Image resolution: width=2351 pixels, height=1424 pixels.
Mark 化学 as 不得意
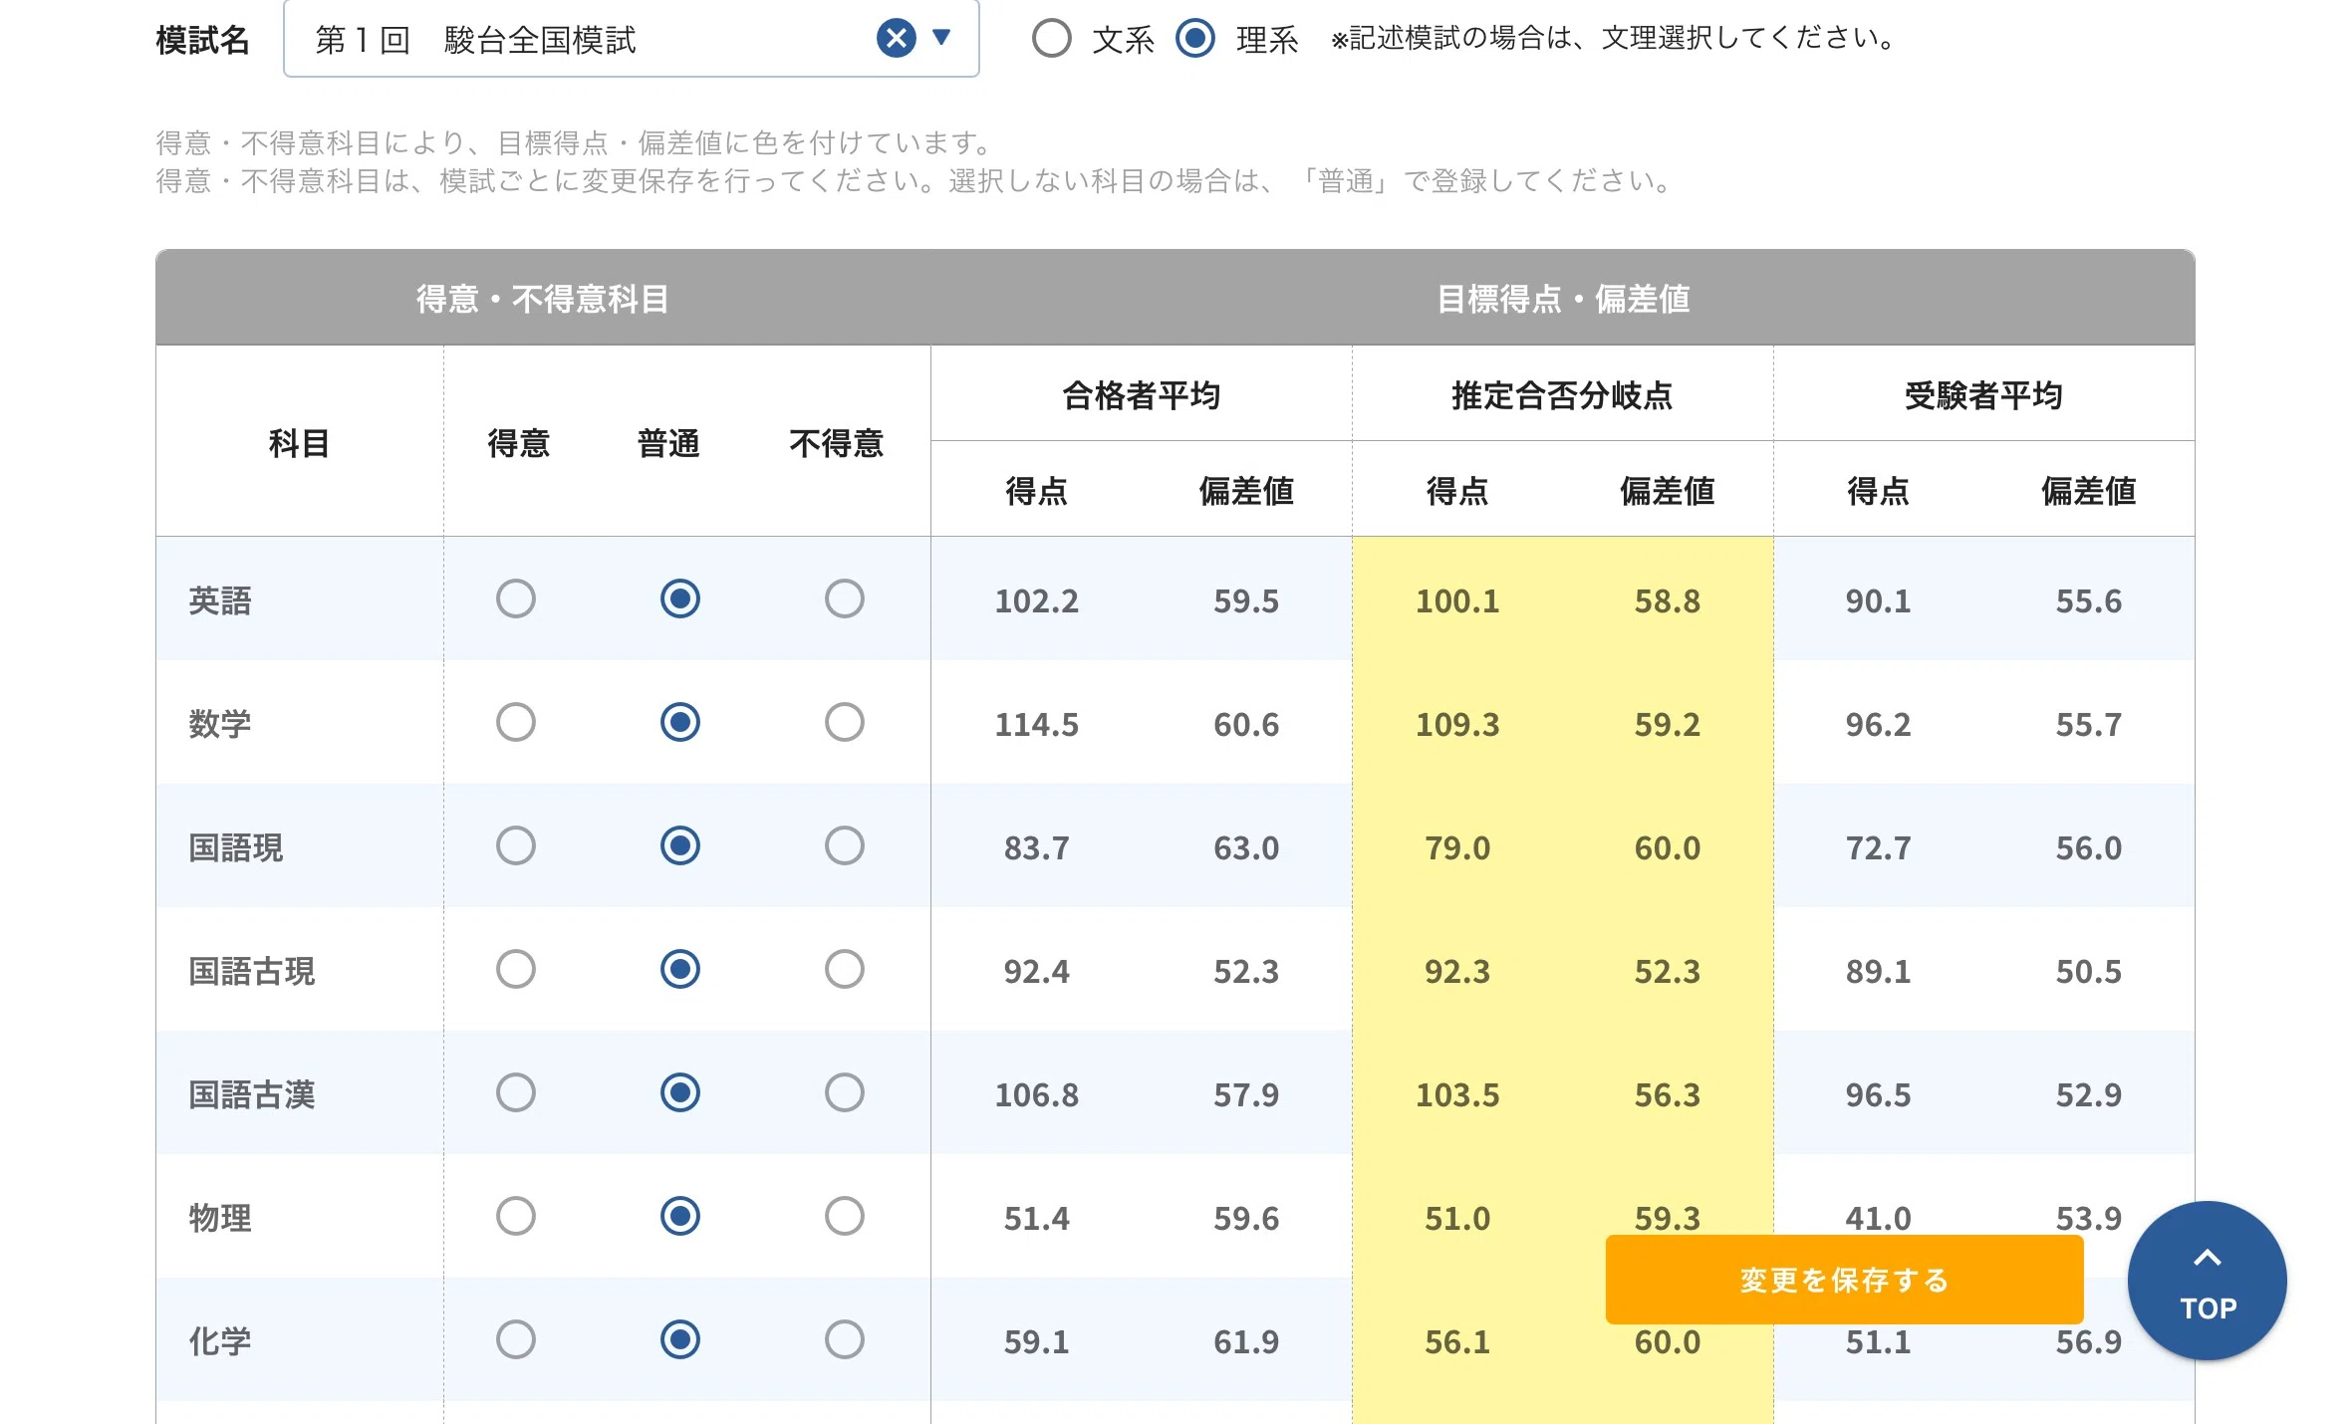[x=845, y=1339]
